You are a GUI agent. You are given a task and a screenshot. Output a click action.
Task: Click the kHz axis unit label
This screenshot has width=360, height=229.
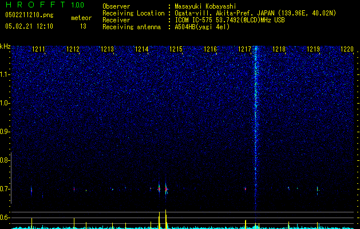click(x=5, y=46)
